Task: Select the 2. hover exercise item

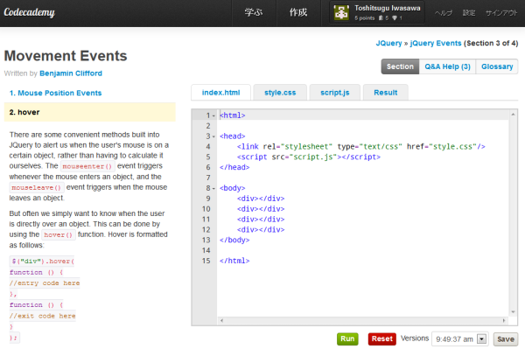Action: (x=90, y=112)
